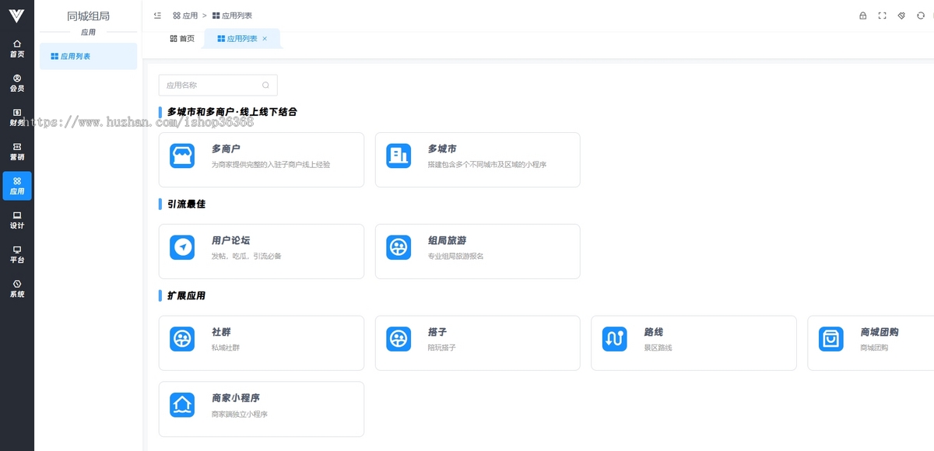934x451 pixels.
Task: Open the 商城团购 app title
Action: 880,332
